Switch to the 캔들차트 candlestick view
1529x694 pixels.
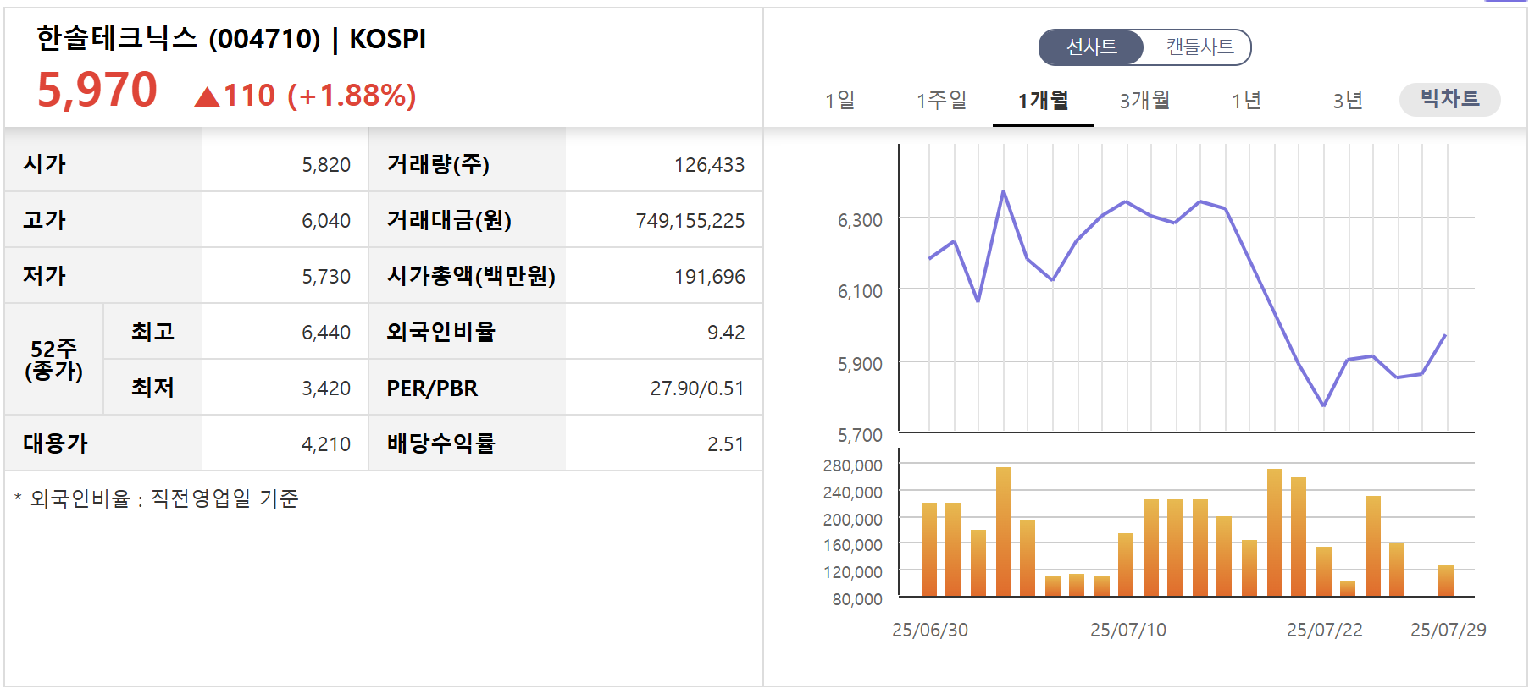tap(1199, 47)
